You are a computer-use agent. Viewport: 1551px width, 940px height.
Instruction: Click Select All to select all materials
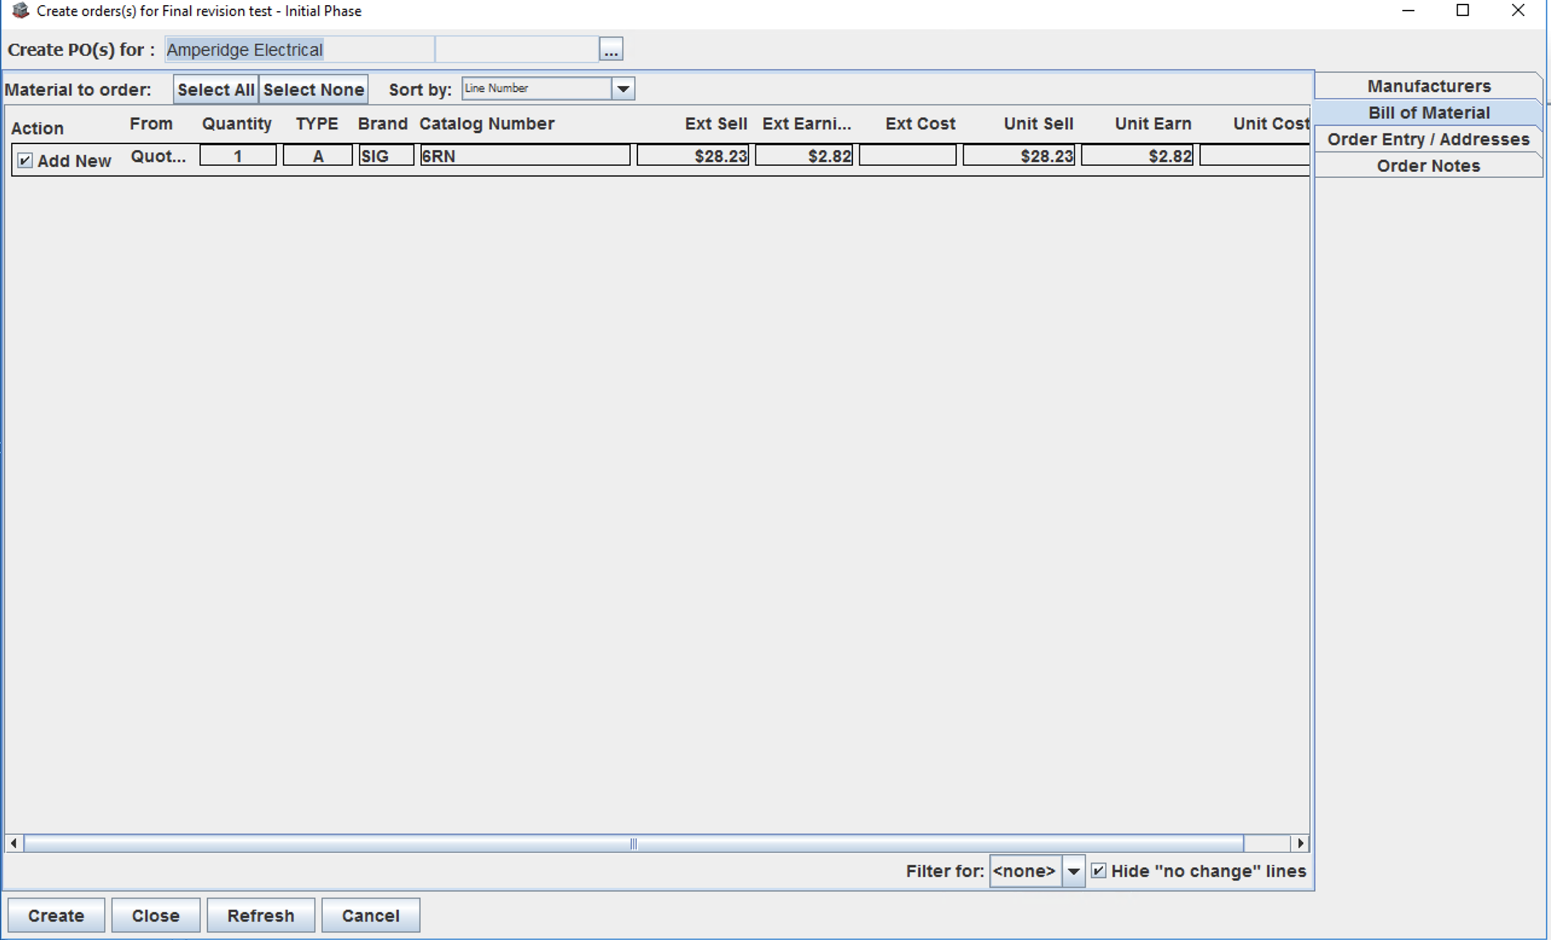coord(216,89)
